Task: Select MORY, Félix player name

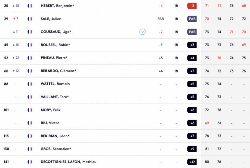Action: point(51,110)
